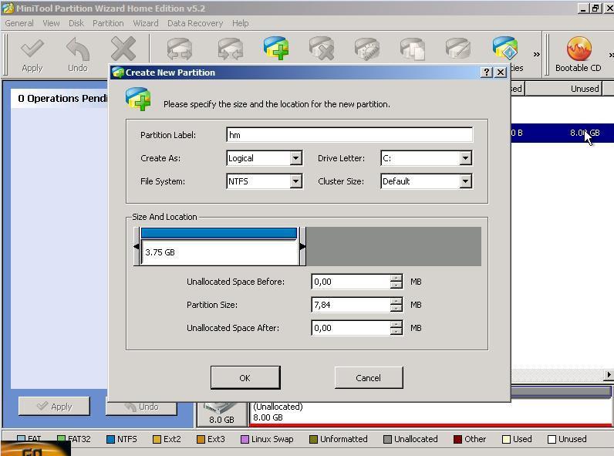Click the Unallocated Space After input field
614x456 pixels.
click(350, 328)
